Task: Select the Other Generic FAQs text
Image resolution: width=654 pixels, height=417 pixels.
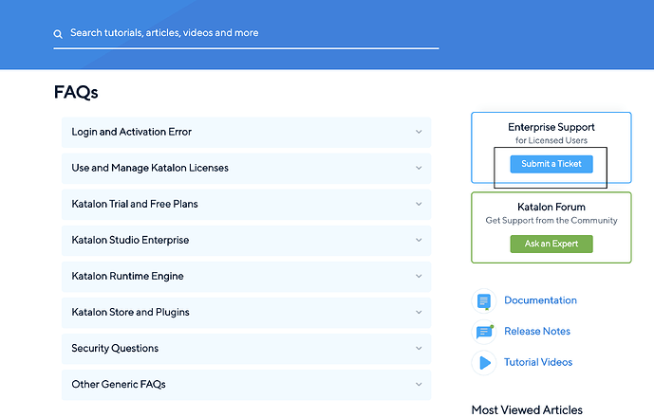Action: 119,384
